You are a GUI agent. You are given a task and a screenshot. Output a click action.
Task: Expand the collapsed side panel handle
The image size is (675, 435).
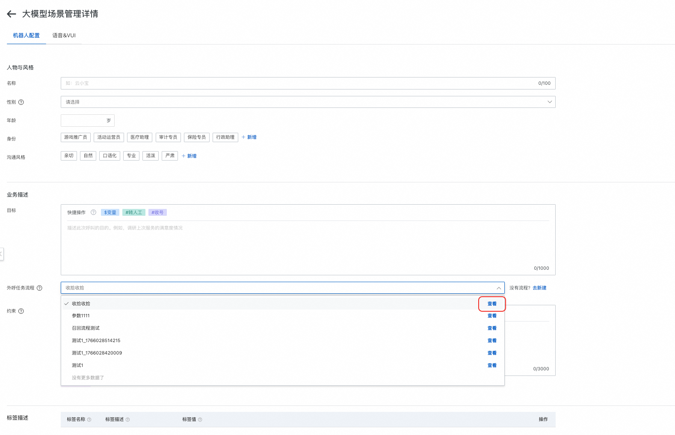(1, 254)
